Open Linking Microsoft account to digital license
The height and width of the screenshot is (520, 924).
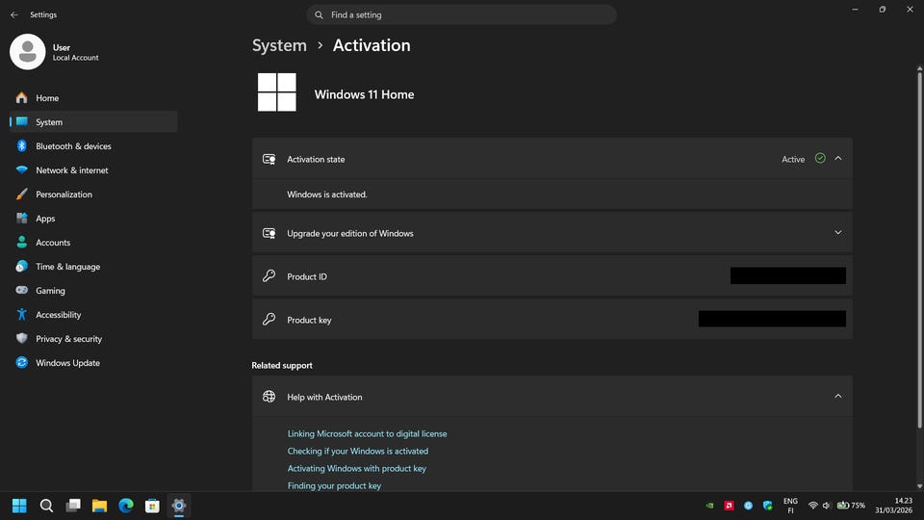[367, 434]
